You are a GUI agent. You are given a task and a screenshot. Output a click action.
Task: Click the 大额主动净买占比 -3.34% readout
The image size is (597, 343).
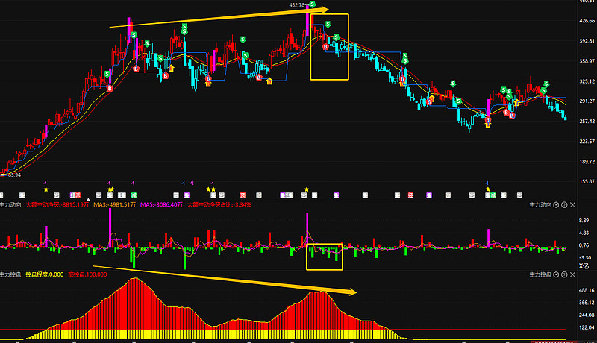point(219,205)
